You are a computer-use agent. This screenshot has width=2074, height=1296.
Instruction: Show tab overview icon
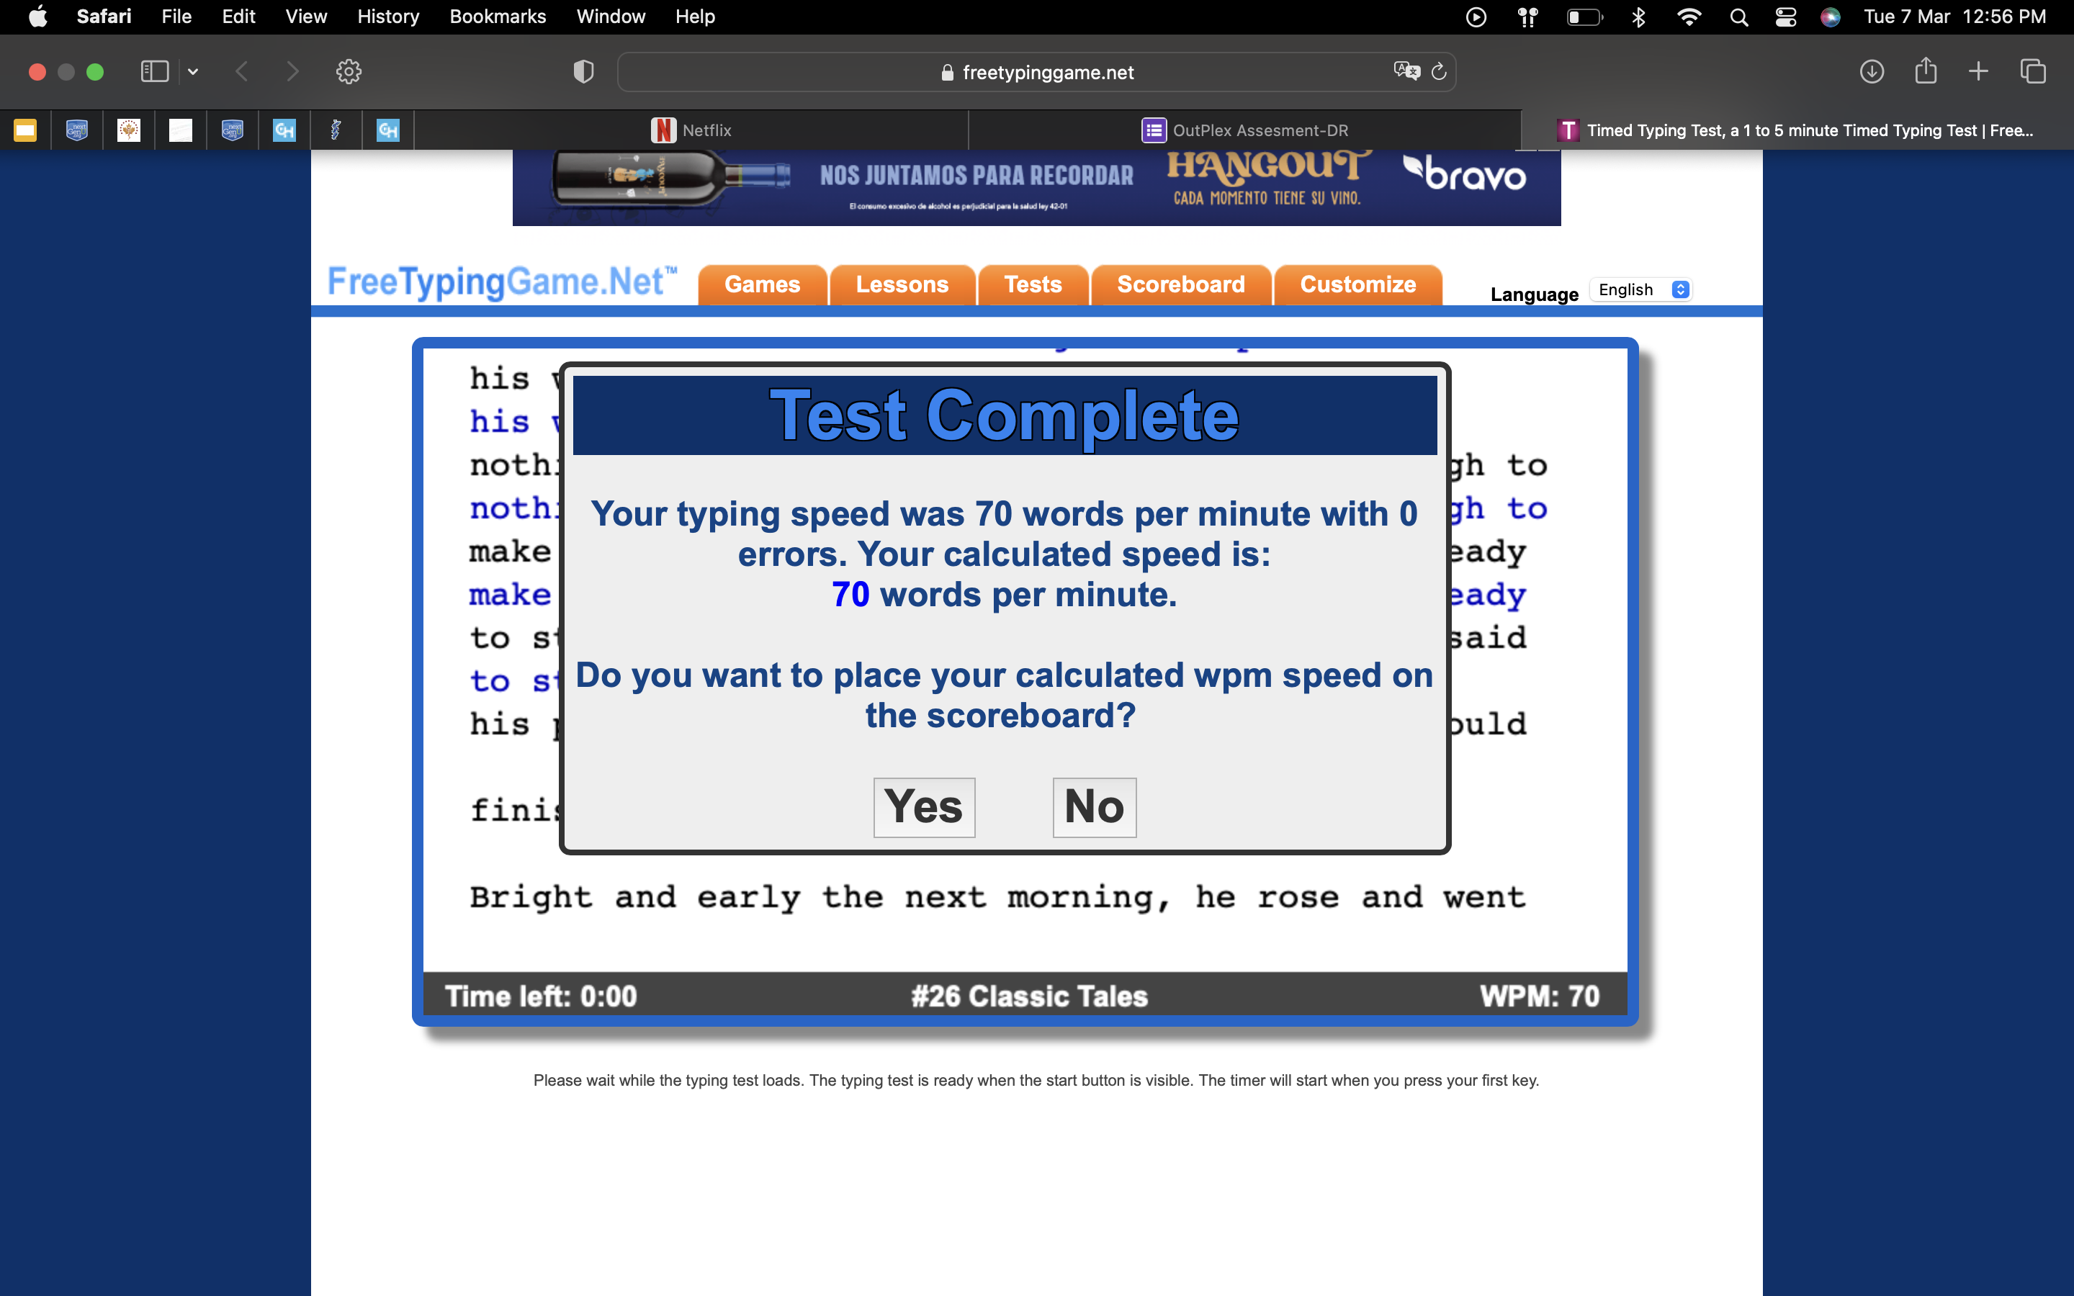[x=2033, y=71]
